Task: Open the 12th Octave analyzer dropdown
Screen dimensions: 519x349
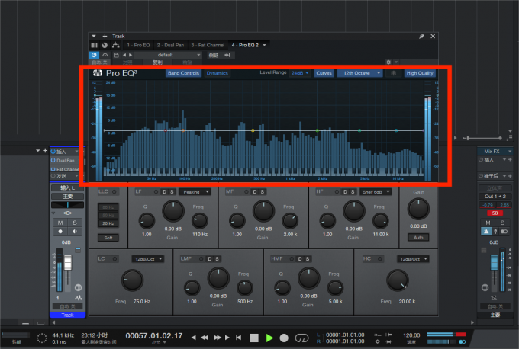Action: [359, 73]
